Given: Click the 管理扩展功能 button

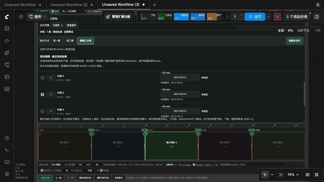Looking at the screenshot, I should (118, 17).
